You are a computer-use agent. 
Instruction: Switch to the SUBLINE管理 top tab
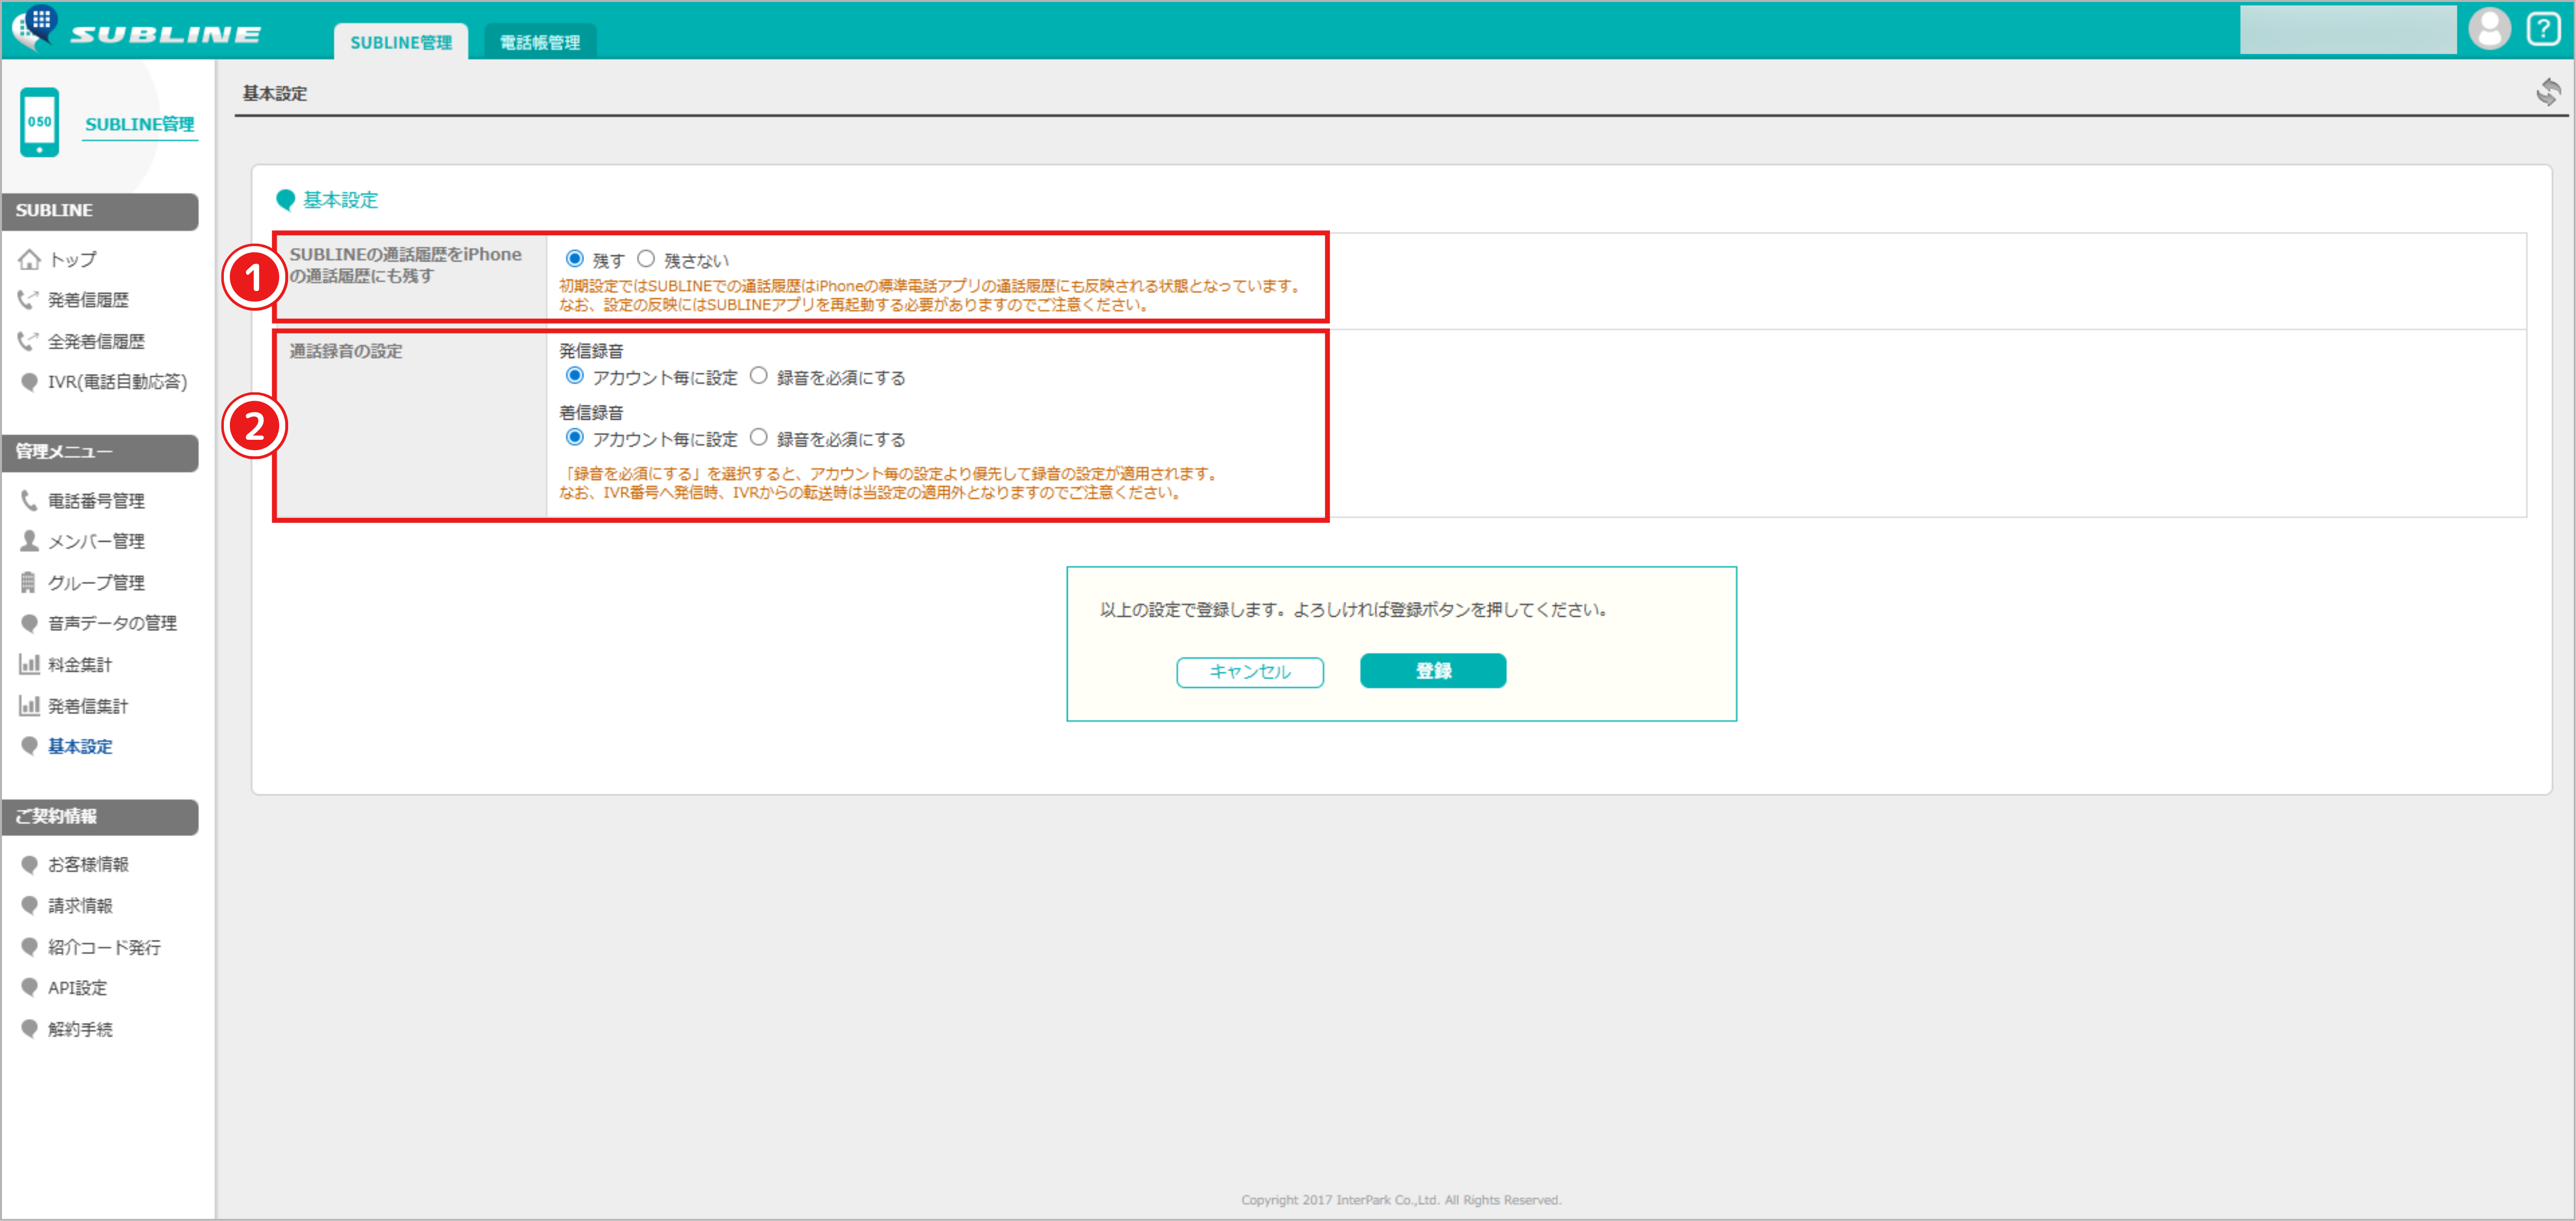[400, 42]
